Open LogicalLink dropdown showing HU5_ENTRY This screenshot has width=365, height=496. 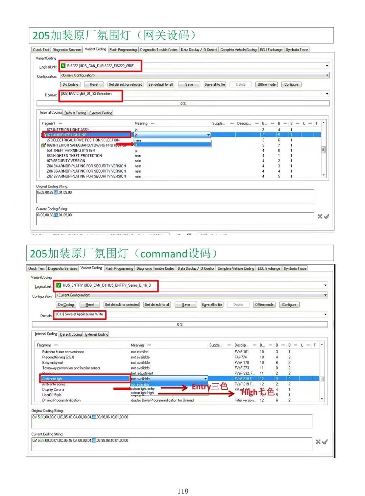pyautogui.click(x=325, y=285)
